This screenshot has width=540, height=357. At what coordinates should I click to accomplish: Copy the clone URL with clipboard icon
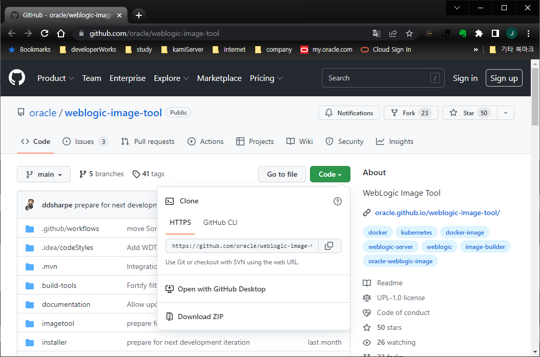[x=329, y=246]
